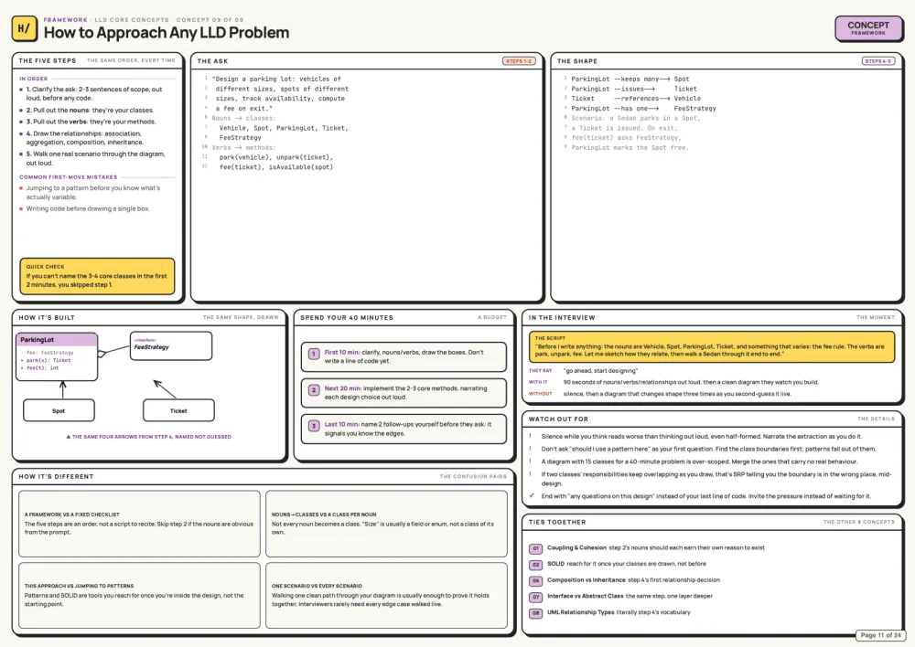Click 'WITH IT' label
Screen dimensions: 915x647
click(x=538, y=382)
